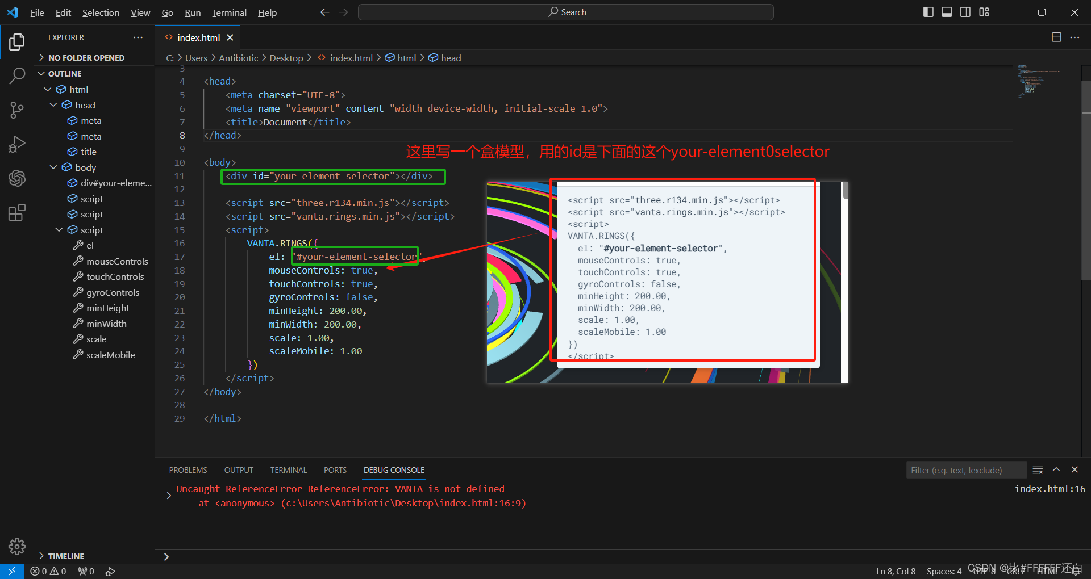
Task: Open the Terminal menu
Action: tap(229, 12)
